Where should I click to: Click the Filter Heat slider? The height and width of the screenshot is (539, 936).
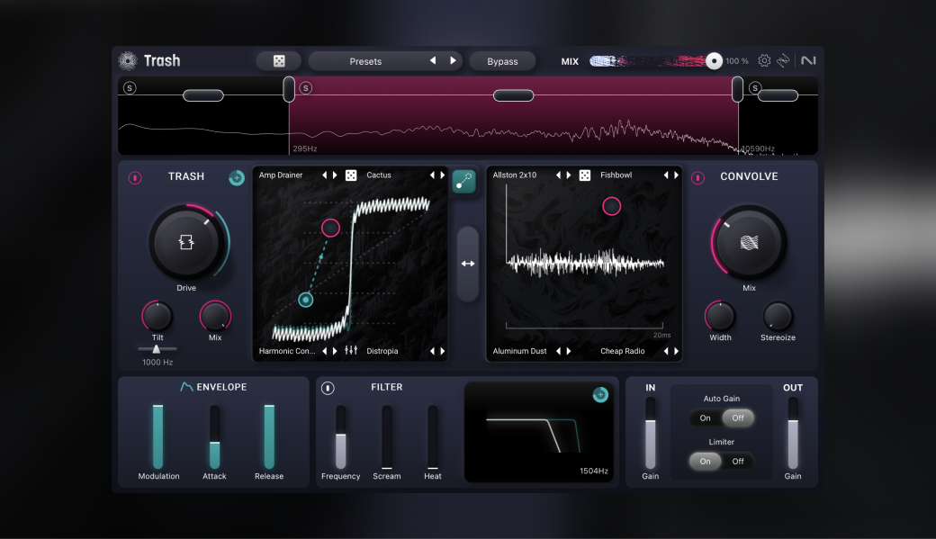(x=433, y=436)
